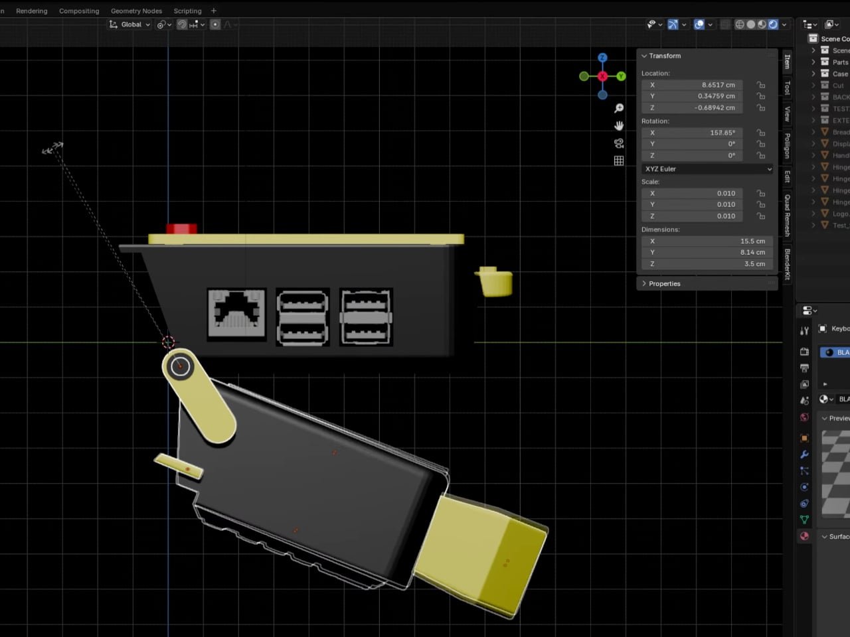Open the World properties globe icon
The width and height of the screenshot is (850, 637).
pyautogui.click(x=804, y=417)
